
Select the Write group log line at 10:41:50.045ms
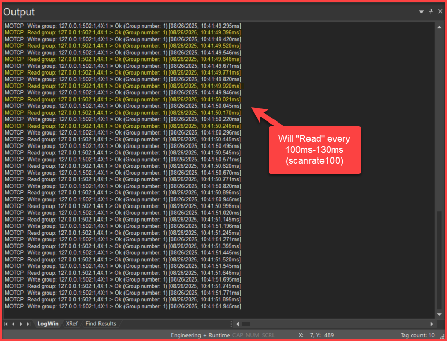(x=123, y=106)
